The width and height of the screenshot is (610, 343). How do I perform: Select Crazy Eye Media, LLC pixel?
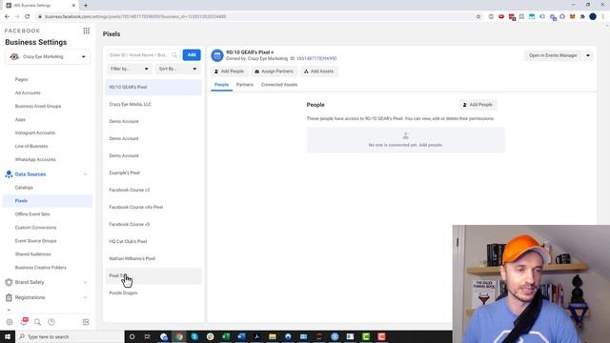[153, 104]
